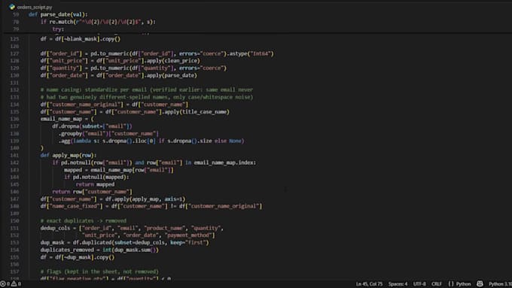Open the Python language mode selector
Image resolution: width=512 pixels, height=288 pixels.
click(463, 283)
